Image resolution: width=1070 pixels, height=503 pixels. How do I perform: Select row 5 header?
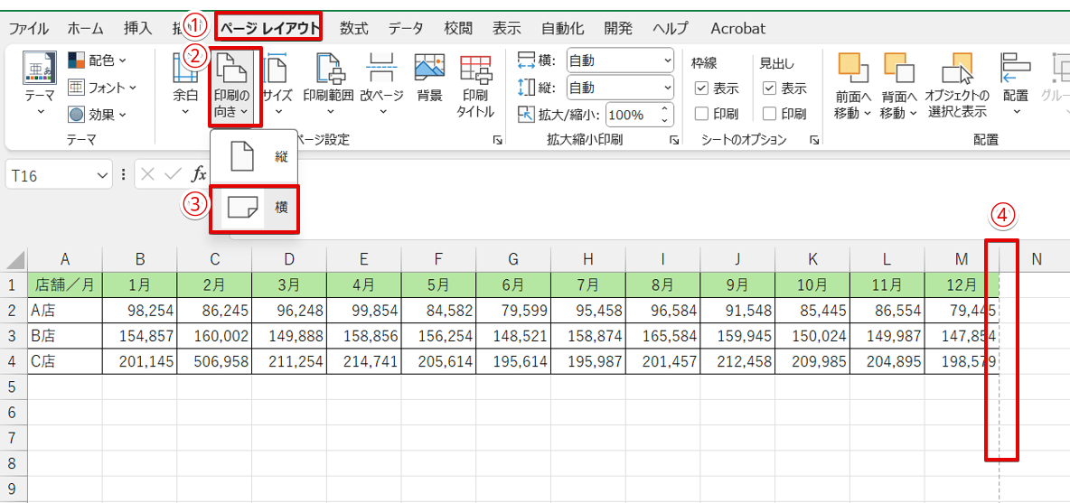coord(13,387)
